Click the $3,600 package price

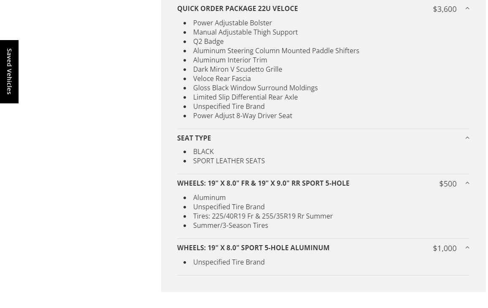(445, 9)
